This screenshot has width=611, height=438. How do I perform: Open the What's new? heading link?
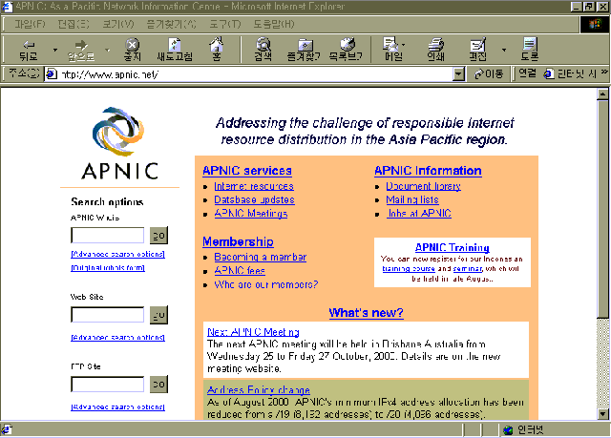click(366, 313)
